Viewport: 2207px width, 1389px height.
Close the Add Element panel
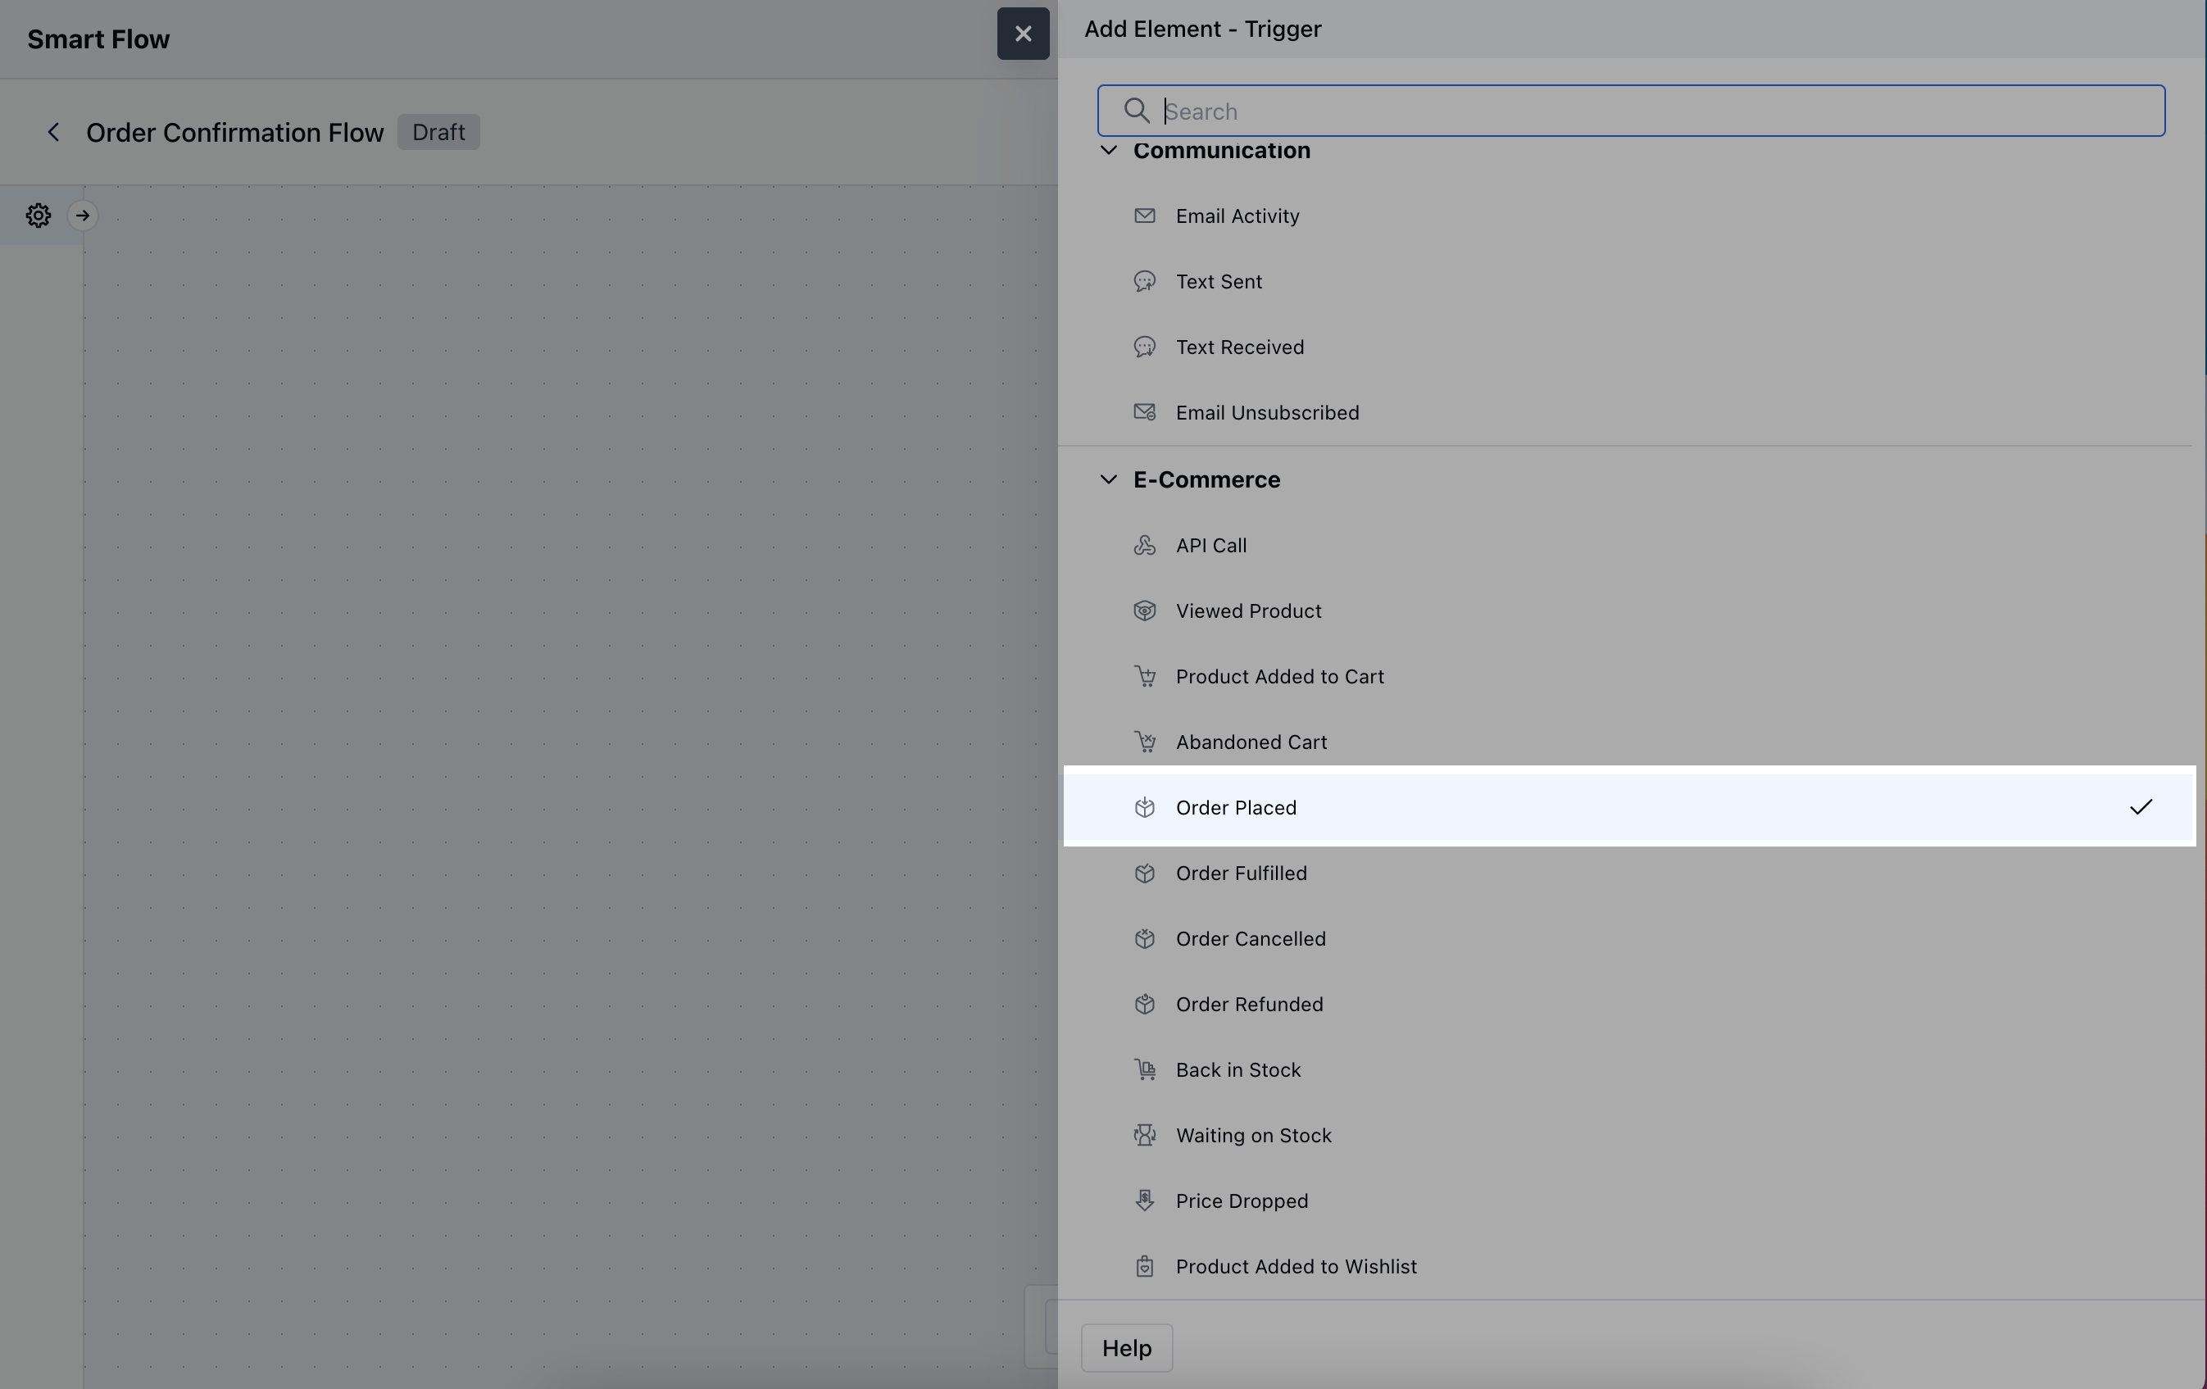(x=1023, y=34)
